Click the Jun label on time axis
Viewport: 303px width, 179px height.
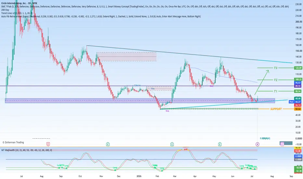coord(232,176)
